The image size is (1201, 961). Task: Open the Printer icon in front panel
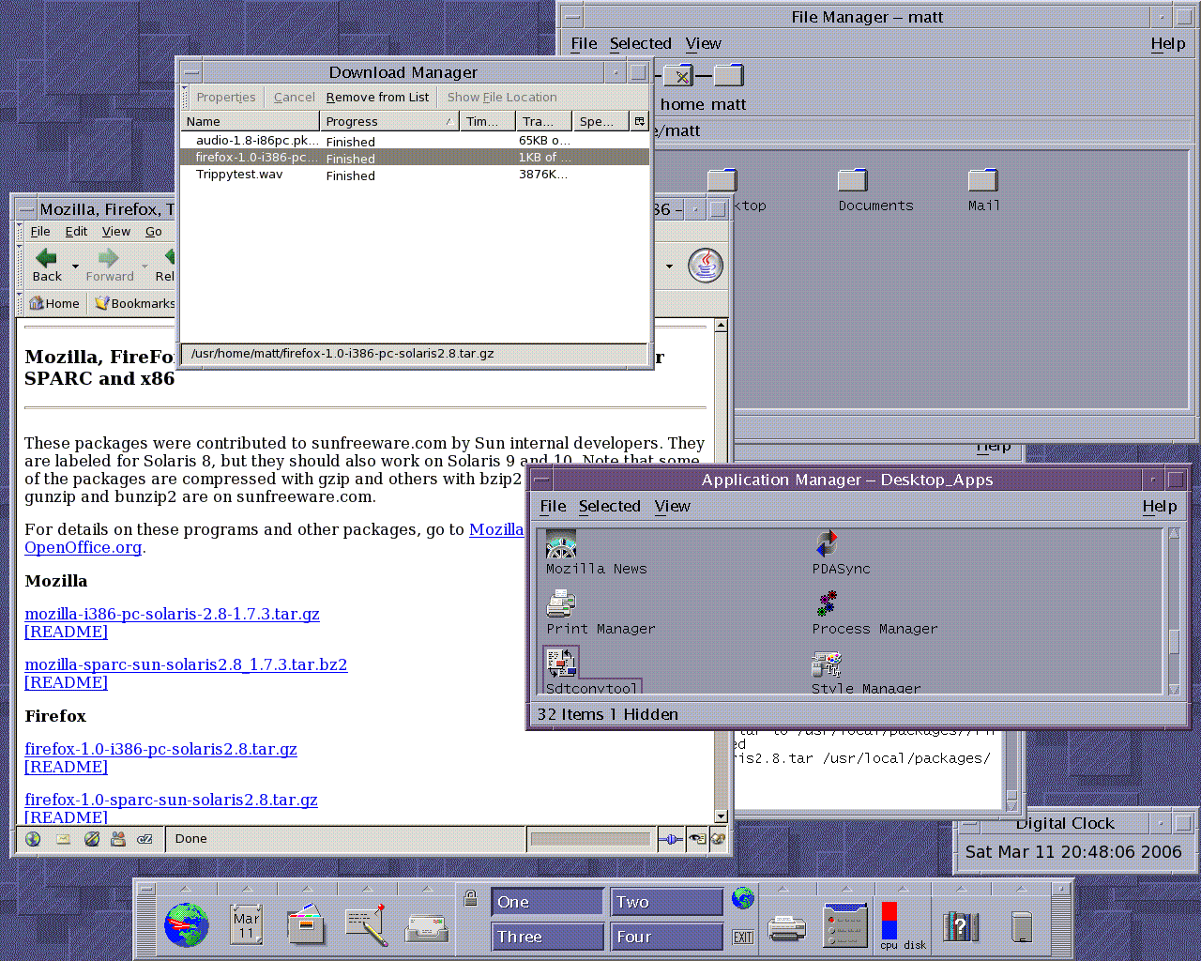(x=786, y=927)
